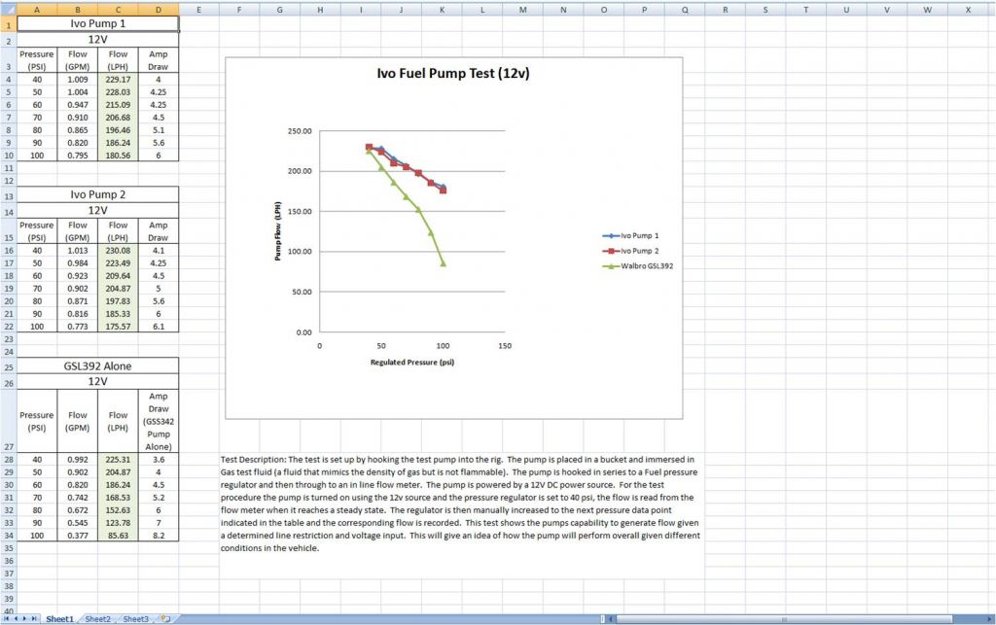Switch to the Sheet2 tab
The height and width of the screenshot is (625, 996).
[97, 618]
